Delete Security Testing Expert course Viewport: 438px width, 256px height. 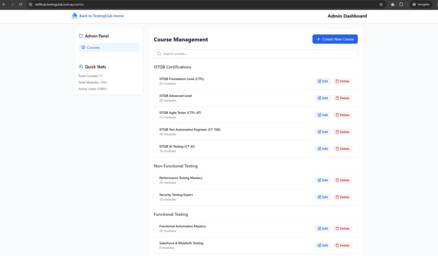(x=342, y=197)
